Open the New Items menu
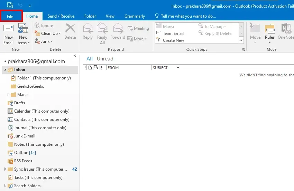 click(x=23, y=34)
